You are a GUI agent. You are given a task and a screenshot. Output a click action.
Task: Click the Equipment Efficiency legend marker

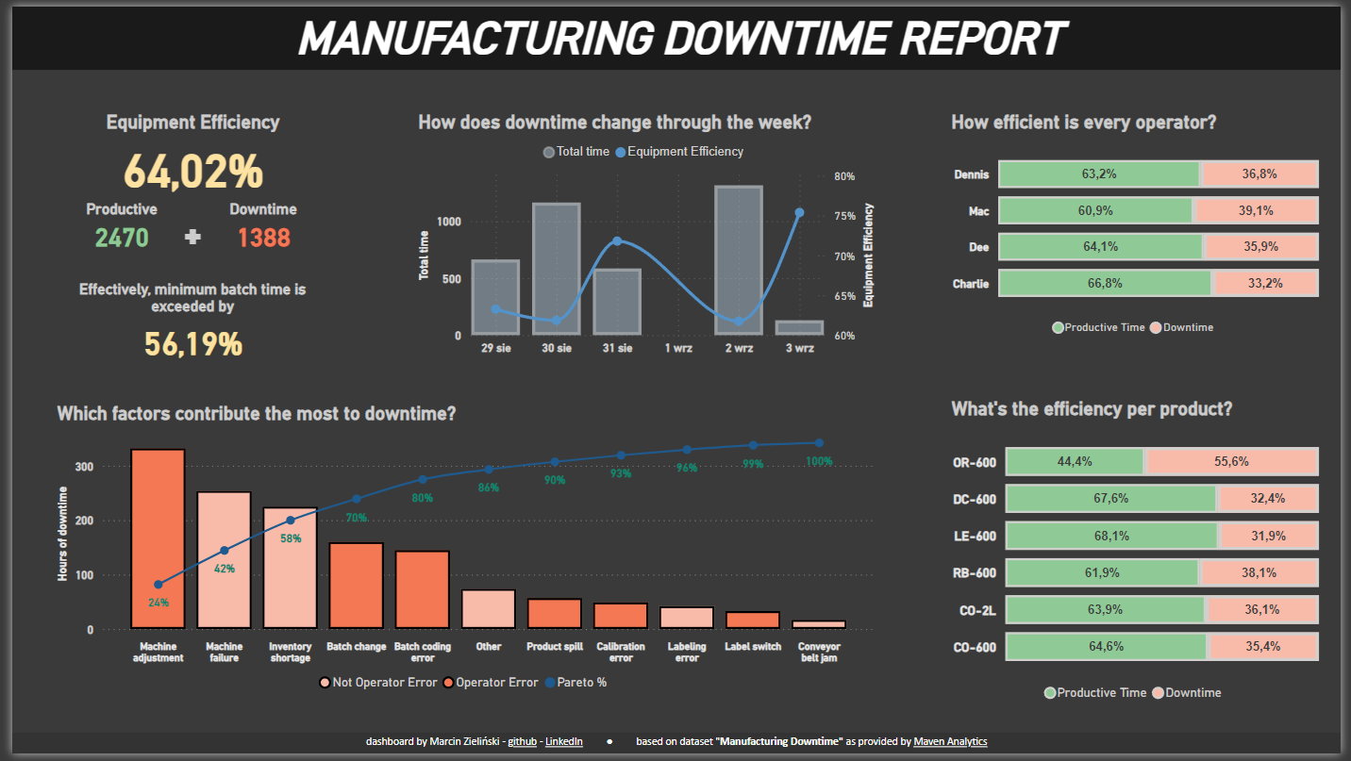620,152
